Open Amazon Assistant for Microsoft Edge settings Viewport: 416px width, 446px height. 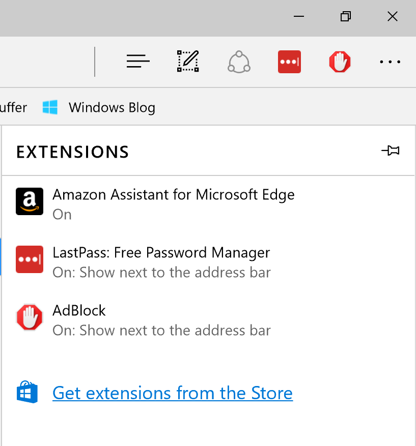pyautogui.click(x=173, y=195)
